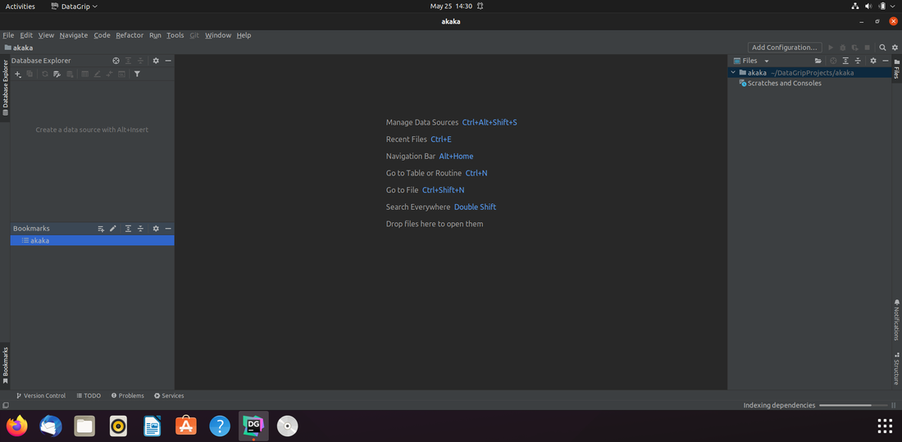Click the Debug bug icon
This screenshot has height=442, width=902.
point(843,48)
